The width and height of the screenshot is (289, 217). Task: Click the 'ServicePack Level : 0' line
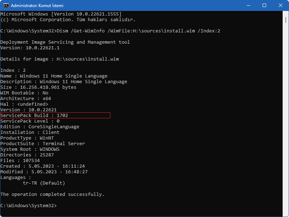pyautogui.click(x=30, y=121)
